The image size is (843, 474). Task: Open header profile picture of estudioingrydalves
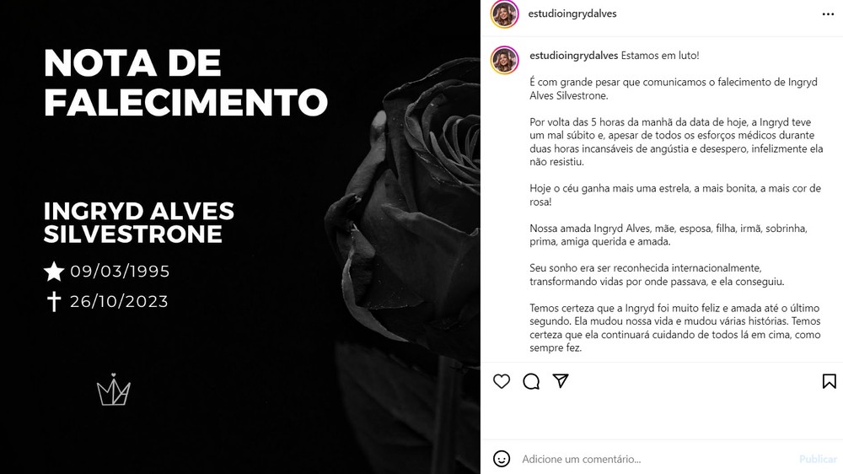point(504,14)
